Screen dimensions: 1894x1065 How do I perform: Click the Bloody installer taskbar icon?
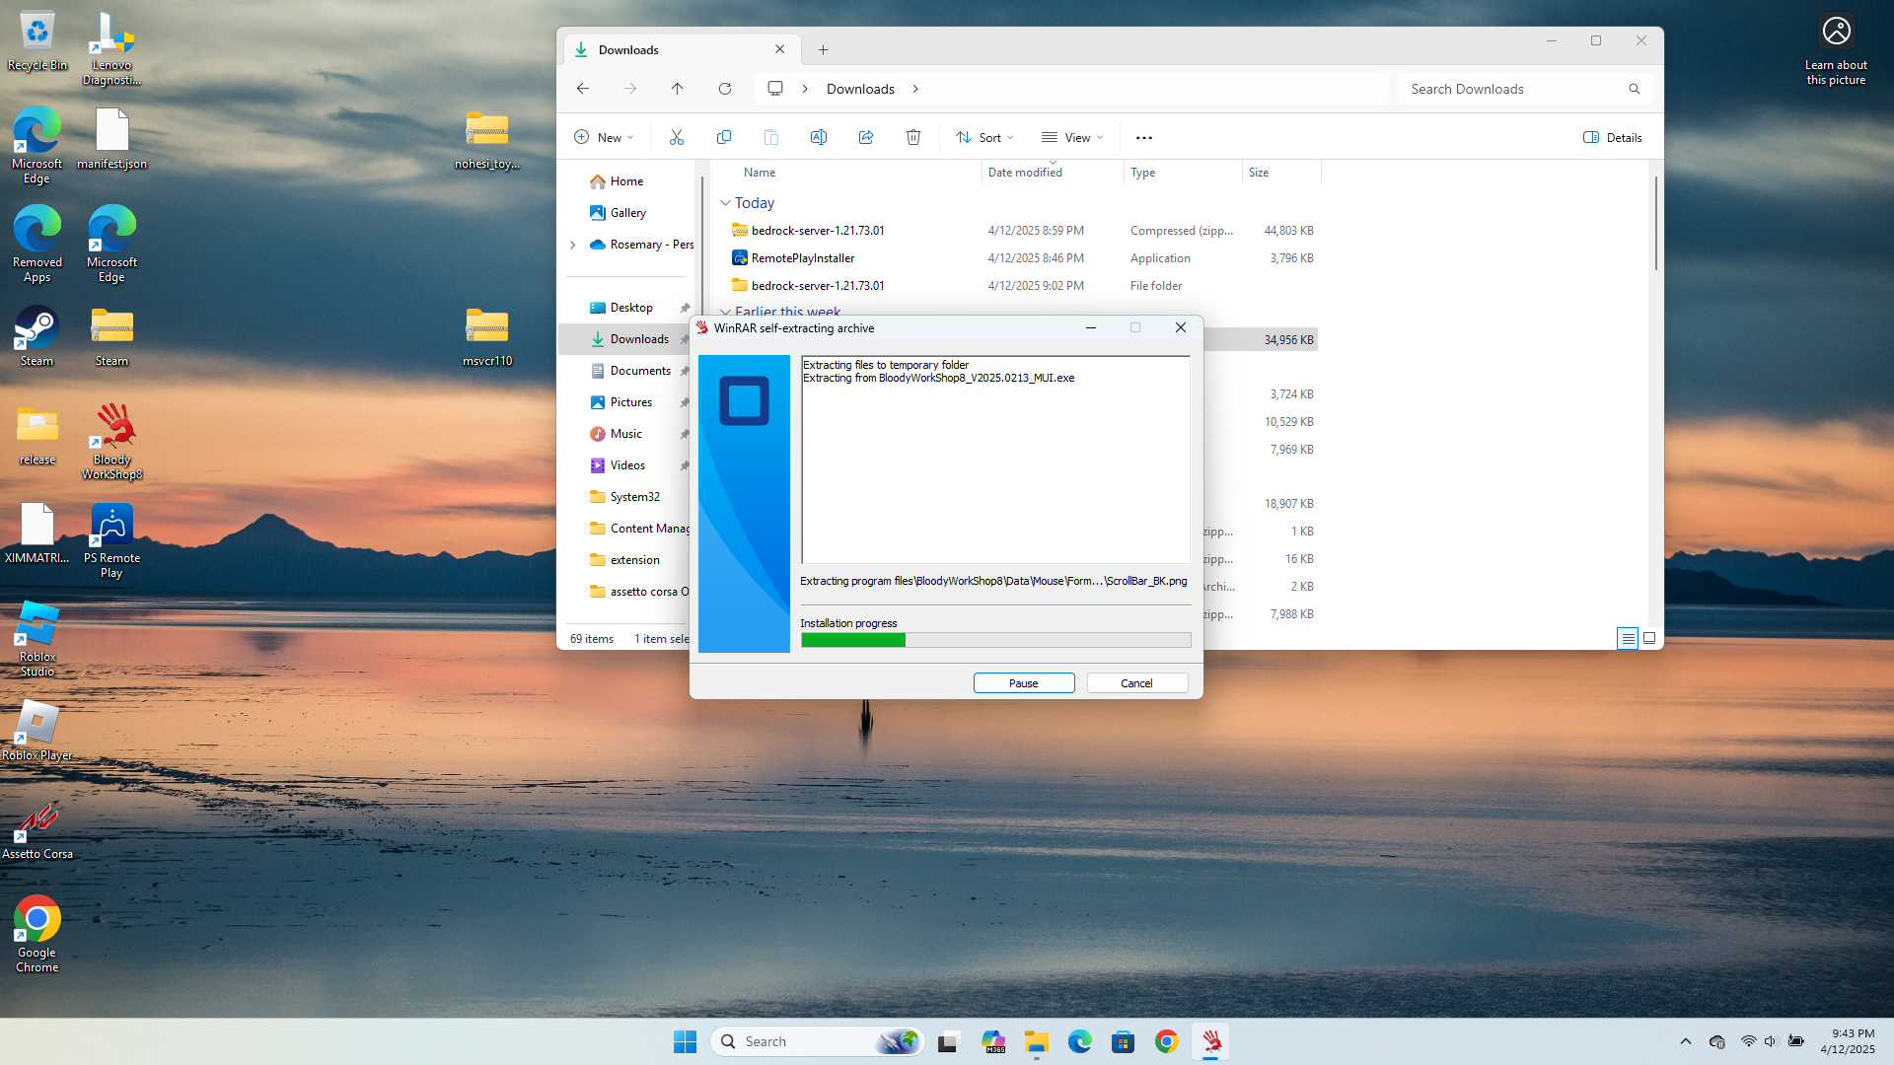(1210, 1041)
